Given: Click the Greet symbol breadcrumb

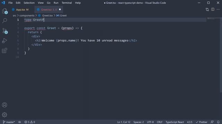Looking at the screenshot, I should point(61,15).
